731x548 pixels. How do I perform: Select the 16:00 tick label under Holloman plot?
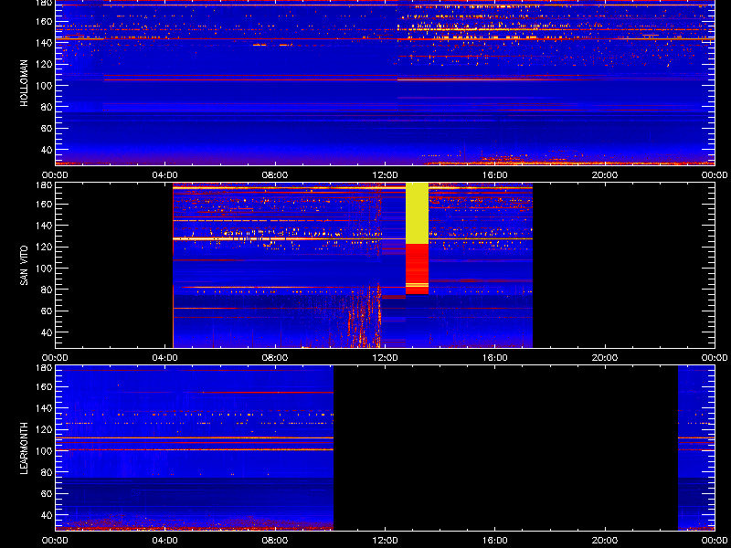tap(495, 175)
